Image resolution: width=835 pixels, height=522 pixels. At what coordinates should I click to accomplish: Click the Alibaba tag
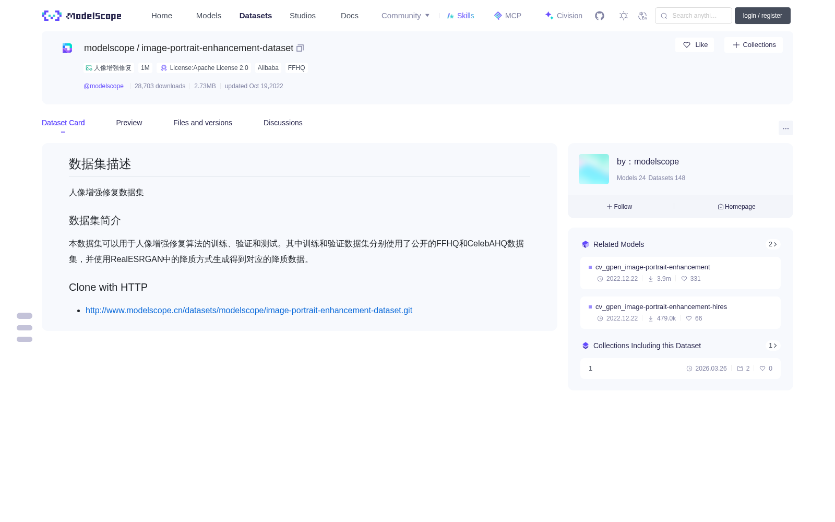[268, 68]
